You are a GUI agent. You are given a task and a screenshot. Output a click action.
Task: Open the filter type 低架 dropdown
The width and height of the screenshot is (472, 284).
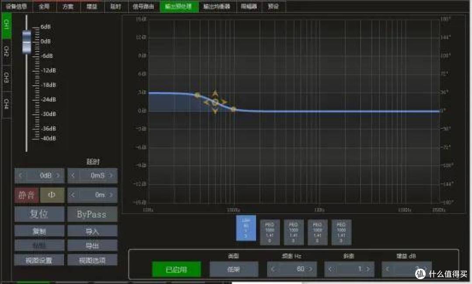tap(234, 269)
